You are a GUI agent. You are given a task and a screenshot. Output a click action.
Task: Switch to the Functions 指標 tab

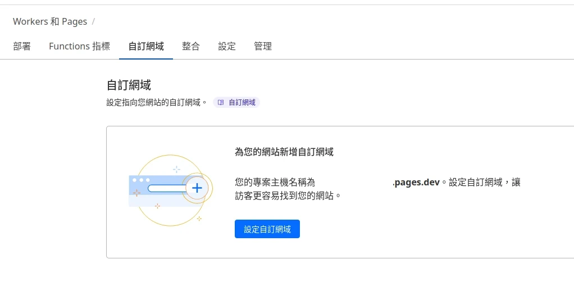[x=79, y=47]
